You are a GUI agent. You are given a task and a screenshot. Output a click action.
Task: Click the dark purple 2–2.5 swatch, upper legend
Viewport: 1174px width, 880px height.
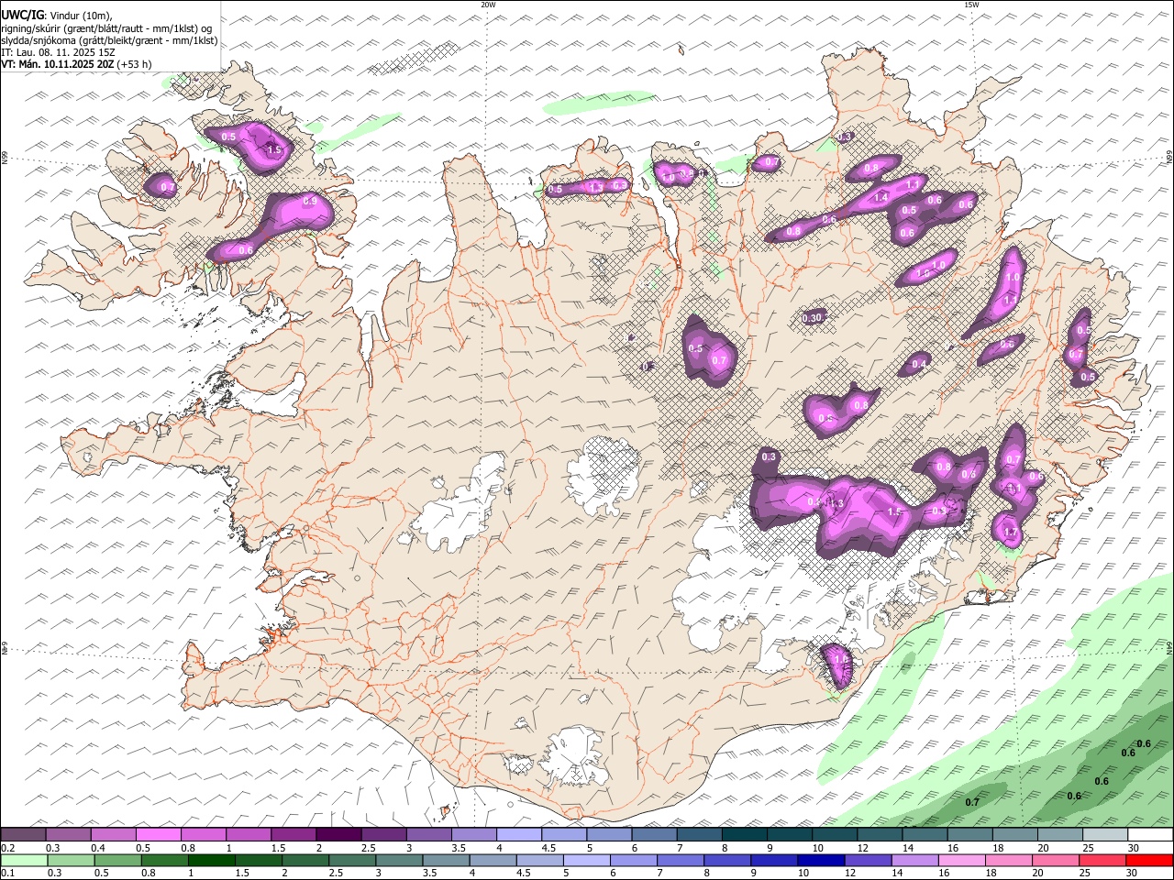(338, 834)
